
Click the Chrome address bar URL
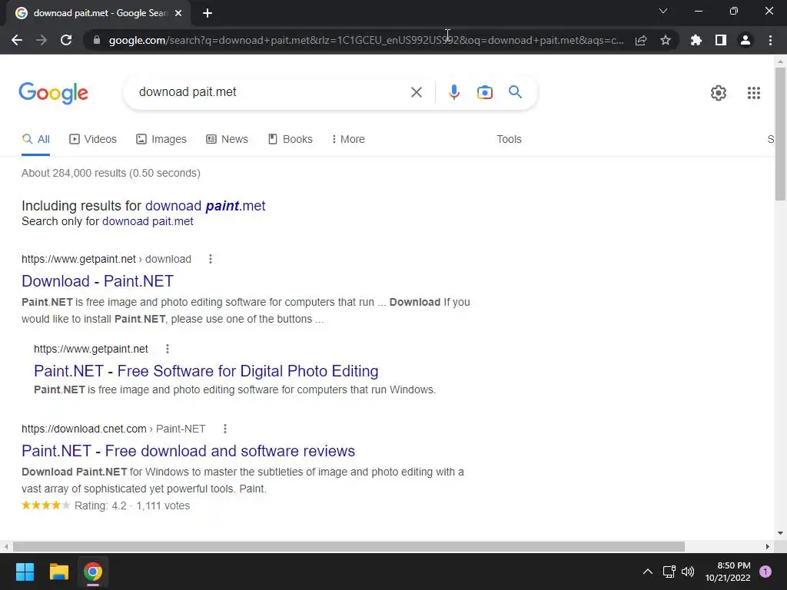point(367,40)
